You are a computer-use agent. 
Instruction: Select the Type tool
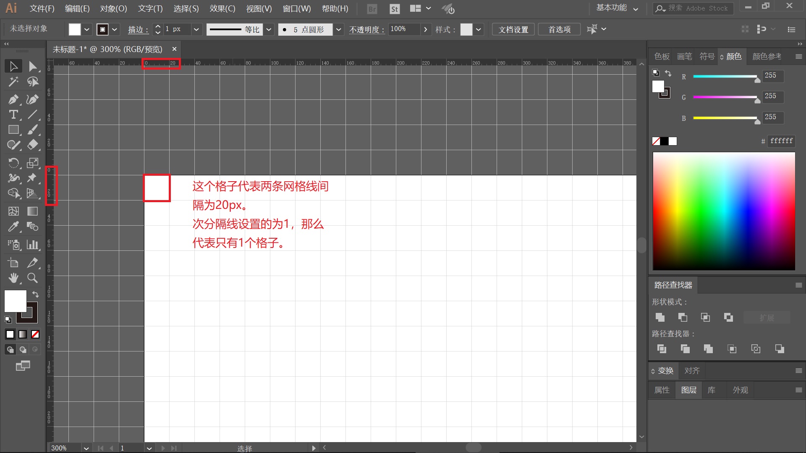pos(13,115)
